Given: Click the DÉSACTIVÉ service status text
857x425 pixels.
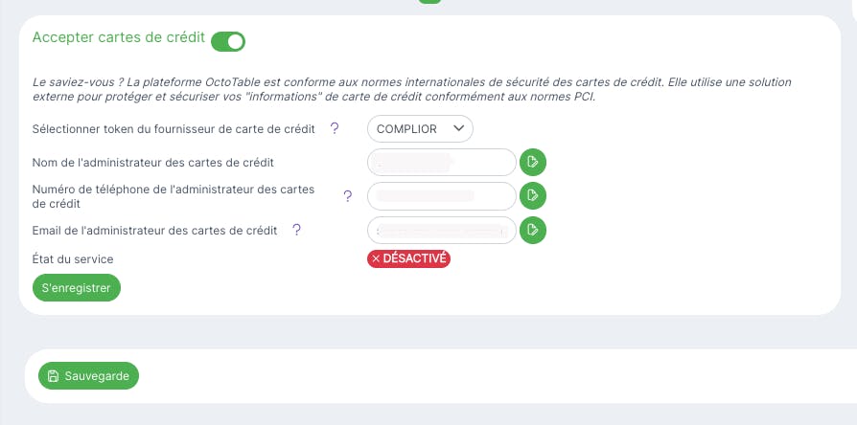Looking at the screenshot, I should (x=415, y=258).
